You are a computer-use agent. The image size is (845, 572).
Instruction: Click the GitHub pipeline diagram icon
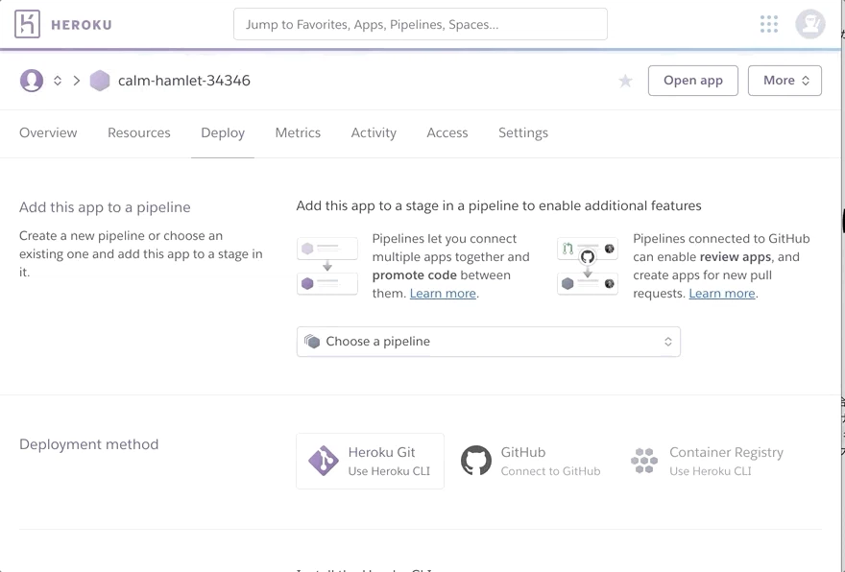tap(588, 266)
